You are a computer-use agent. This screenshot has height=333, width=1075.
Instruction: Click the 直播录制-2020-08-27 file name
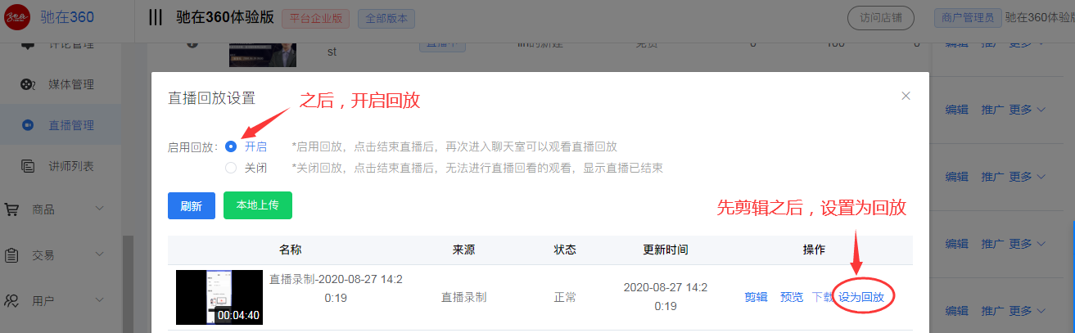(x=336, y=288)
